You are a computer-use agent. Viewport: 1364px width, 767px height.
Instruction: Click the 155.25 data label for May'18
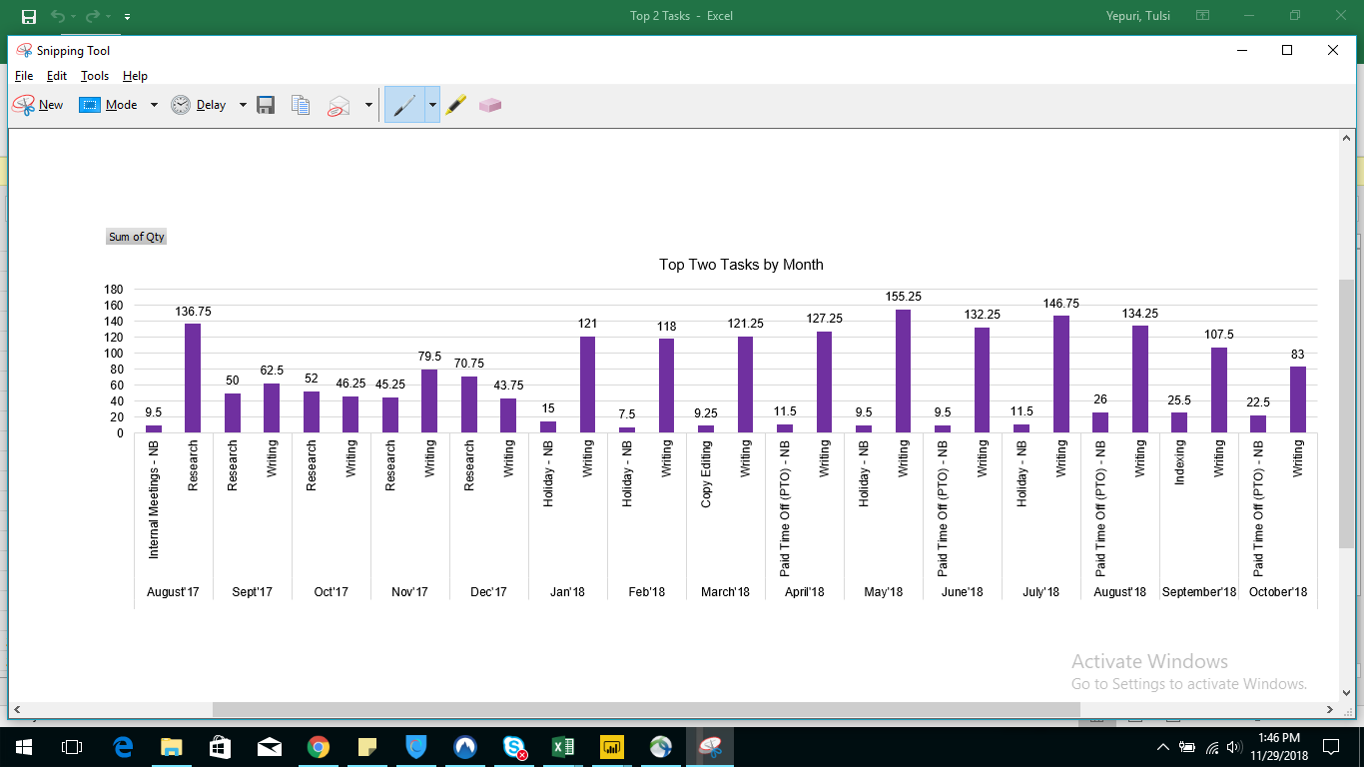pyautogui.click(x=903, y=297)
